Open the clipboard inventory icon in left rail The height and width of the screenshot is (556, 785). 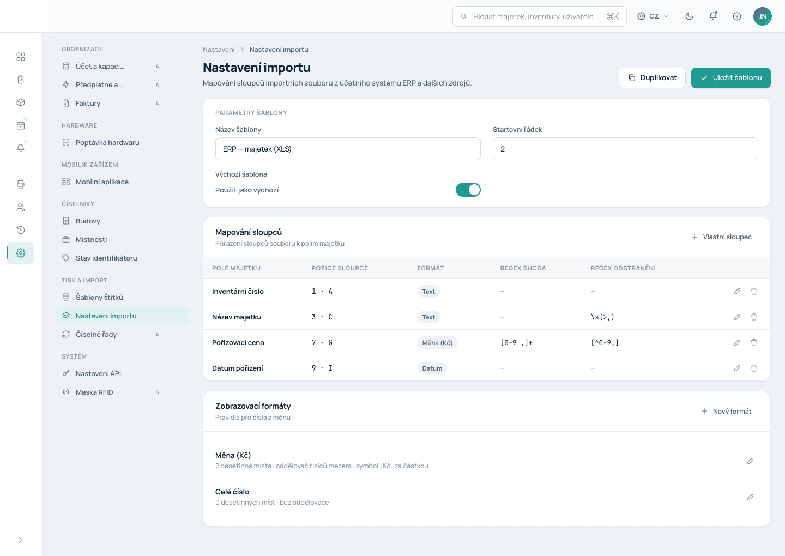point(21,80)
